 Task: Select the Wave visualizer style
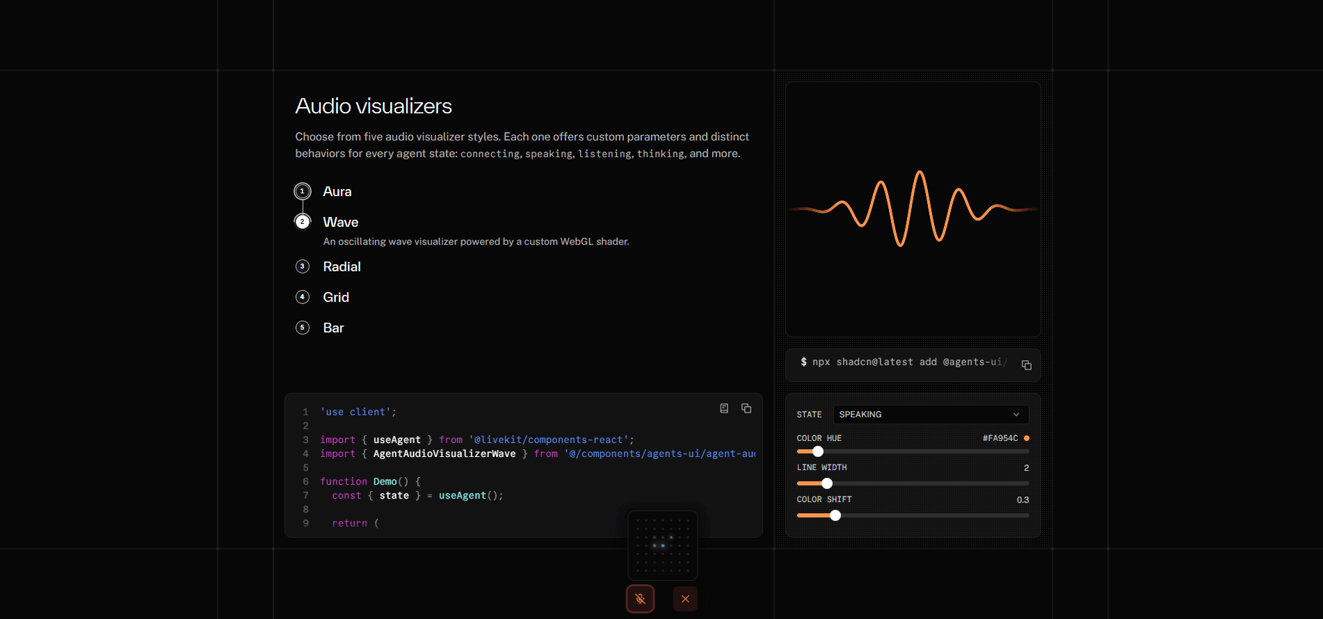coord(341,222)
